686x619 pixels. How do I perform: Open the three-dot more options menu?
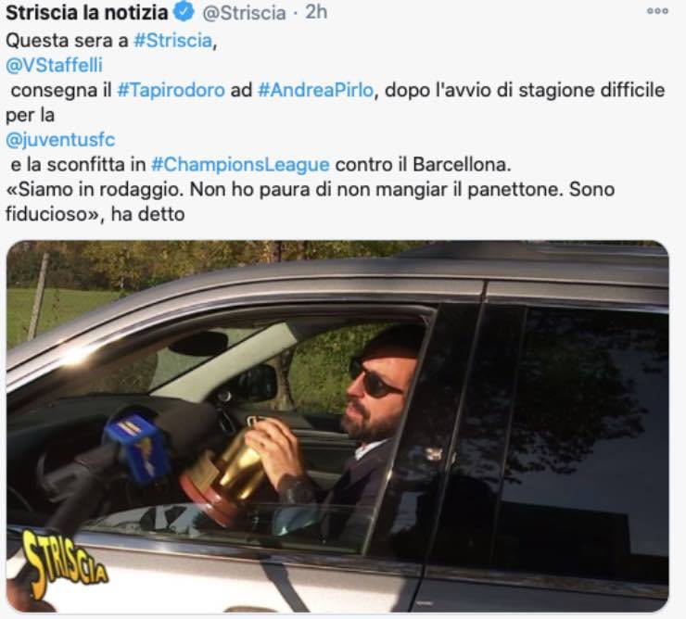pos(657,11)
